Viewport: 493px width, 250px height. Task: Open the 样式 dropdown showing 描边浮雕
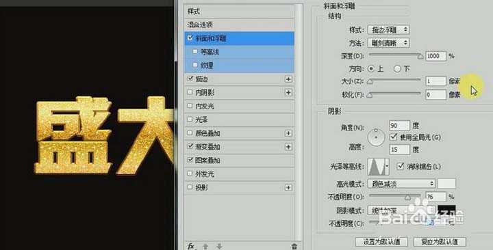(389, 30)
